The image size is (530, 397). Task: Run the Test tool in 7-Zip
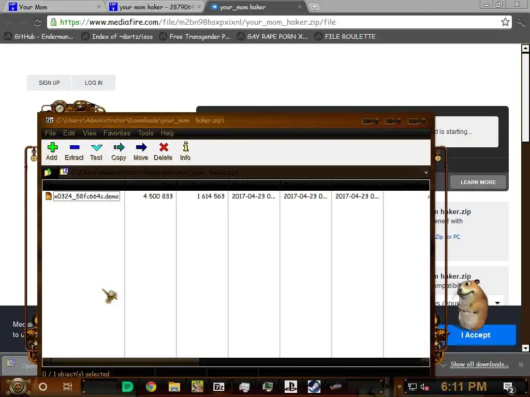coord(96,151)
